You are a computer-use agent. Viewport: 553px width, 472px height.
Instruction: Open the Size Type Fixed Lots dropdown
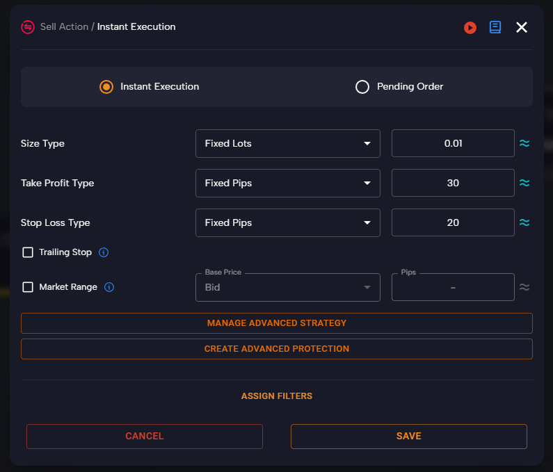pyautogui.click(x=287, y=143)
